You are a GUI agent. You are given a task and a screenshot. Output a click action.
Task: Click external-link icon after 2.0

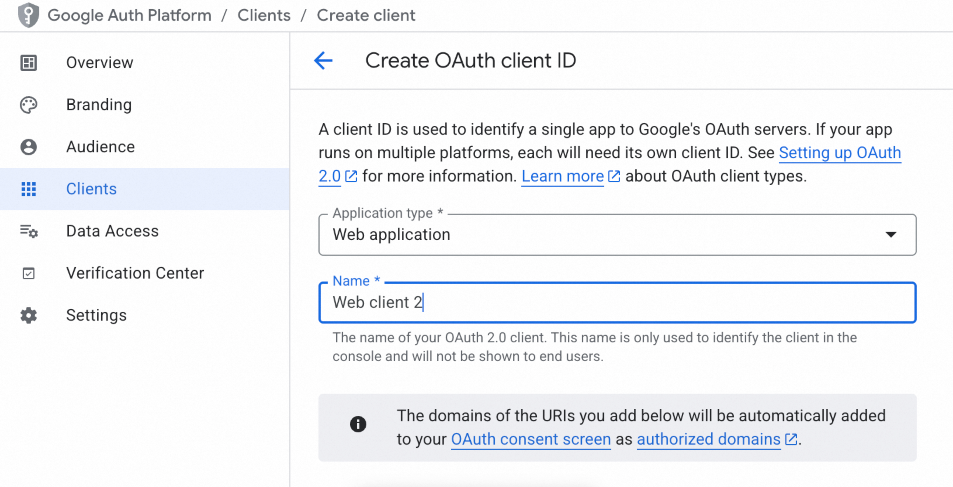[351, 176]
